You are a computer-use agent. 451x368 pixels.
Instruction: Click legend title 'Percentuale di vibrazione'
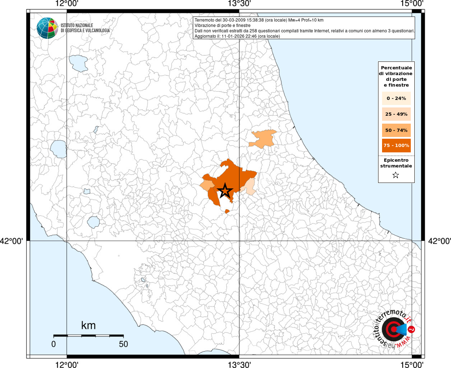point(396,76)
